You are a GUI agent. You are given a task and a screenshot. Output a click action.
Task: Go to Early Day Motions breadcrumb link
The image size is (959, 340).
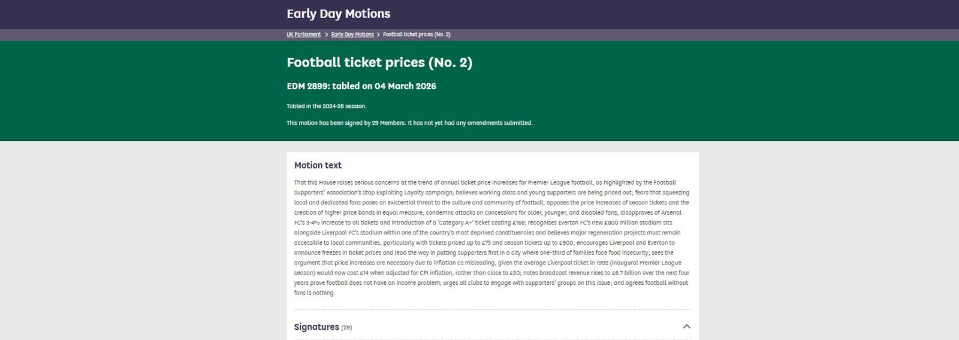[x=352, y=35]
